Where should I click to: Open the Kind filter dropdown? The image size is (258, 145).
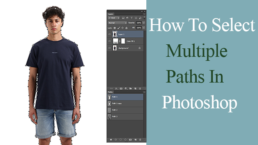point(114,18)
